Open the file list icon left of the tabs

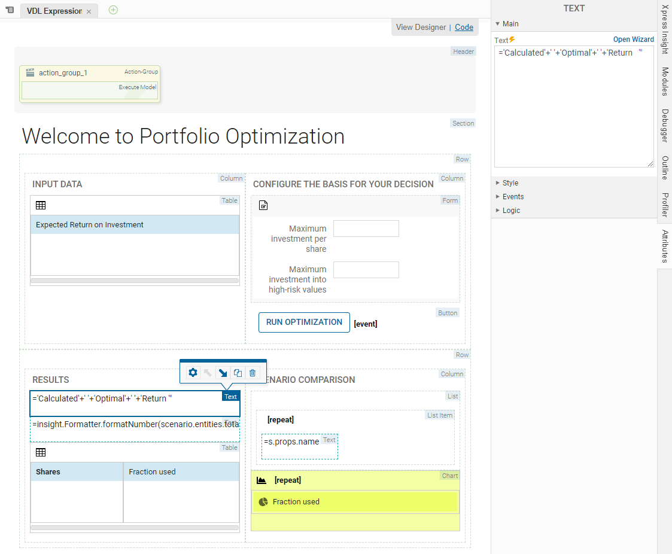coord(10,10)
